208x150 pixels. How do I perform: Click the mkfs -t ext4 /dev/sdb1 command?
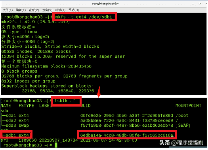click(84, 17)
